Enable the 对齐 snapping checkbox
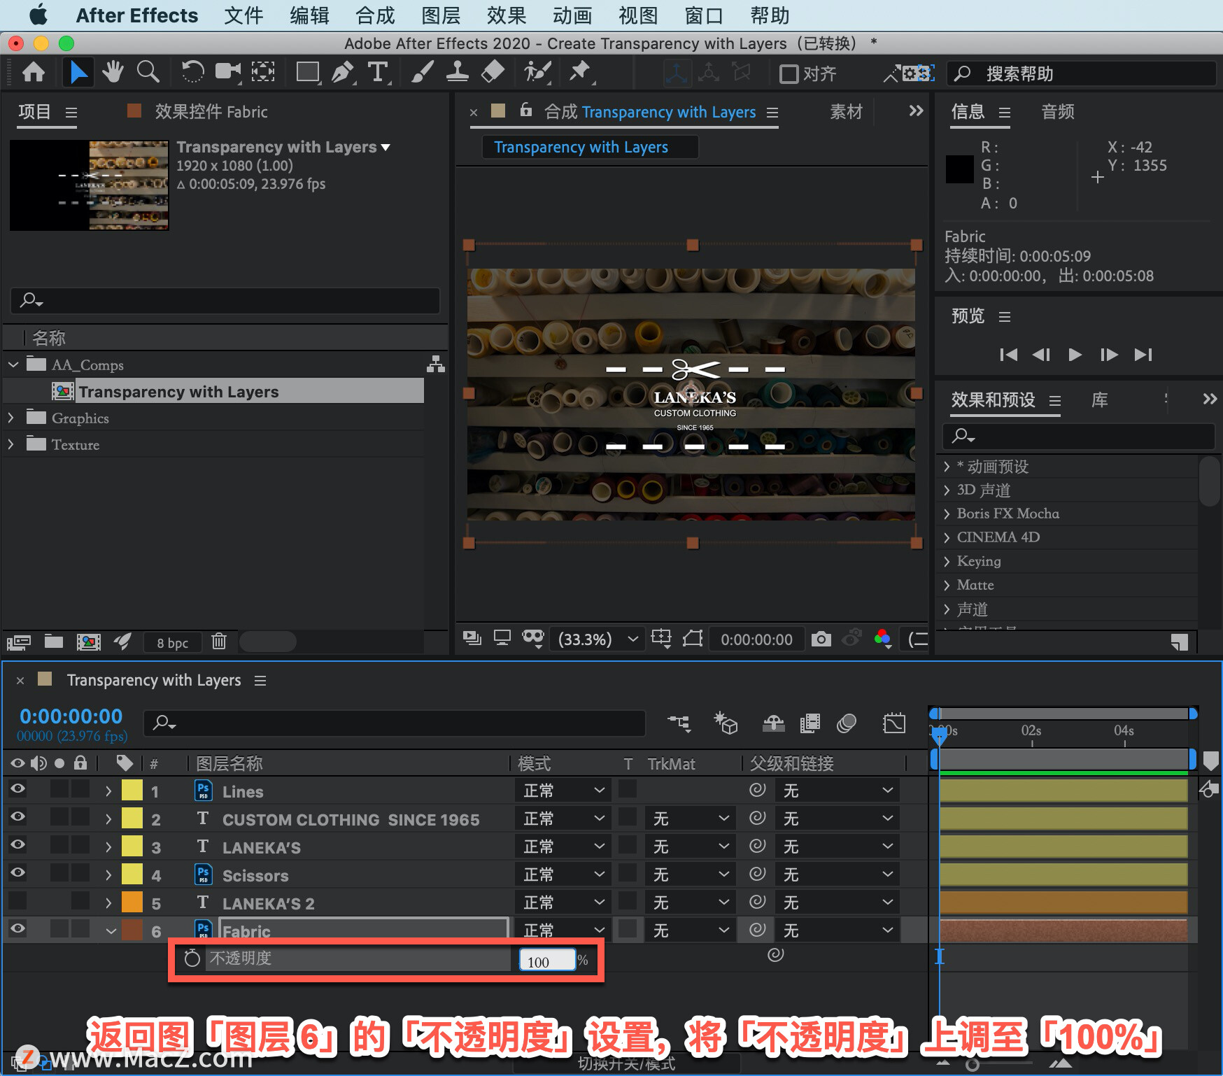The image size is (1223, 1076). pos(789,73)
